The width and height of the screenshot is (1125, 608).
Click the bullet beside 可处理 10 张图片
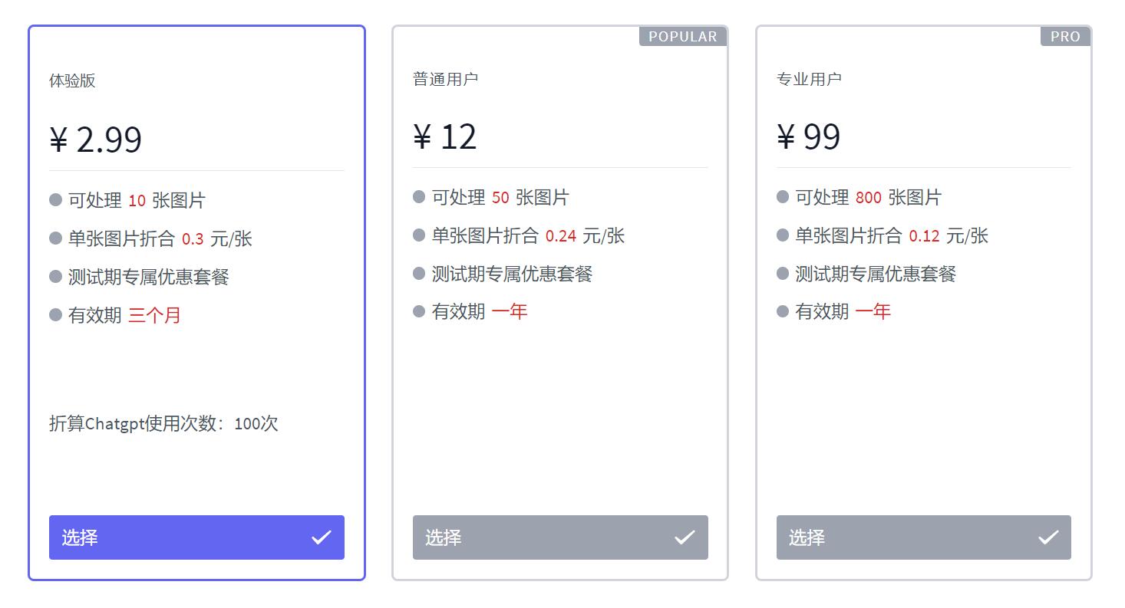click(55, 200)
